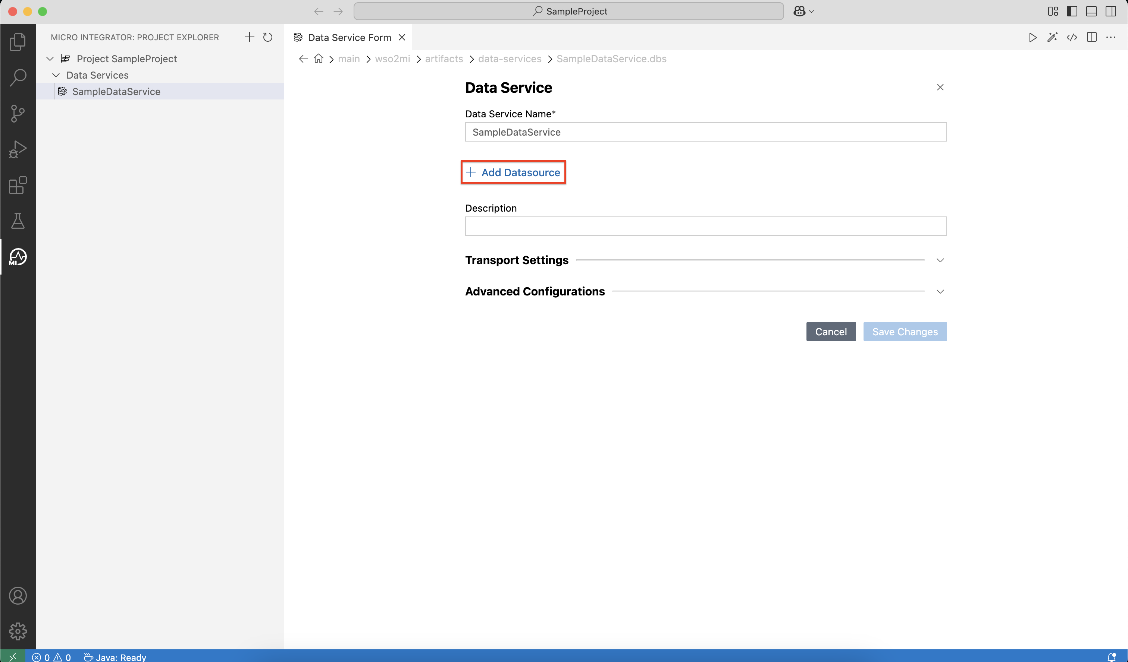Select the magic wand AI icon in toolbar
Image resolution: width=1128 pixels, height=662 pixels.
point(1052,38)
